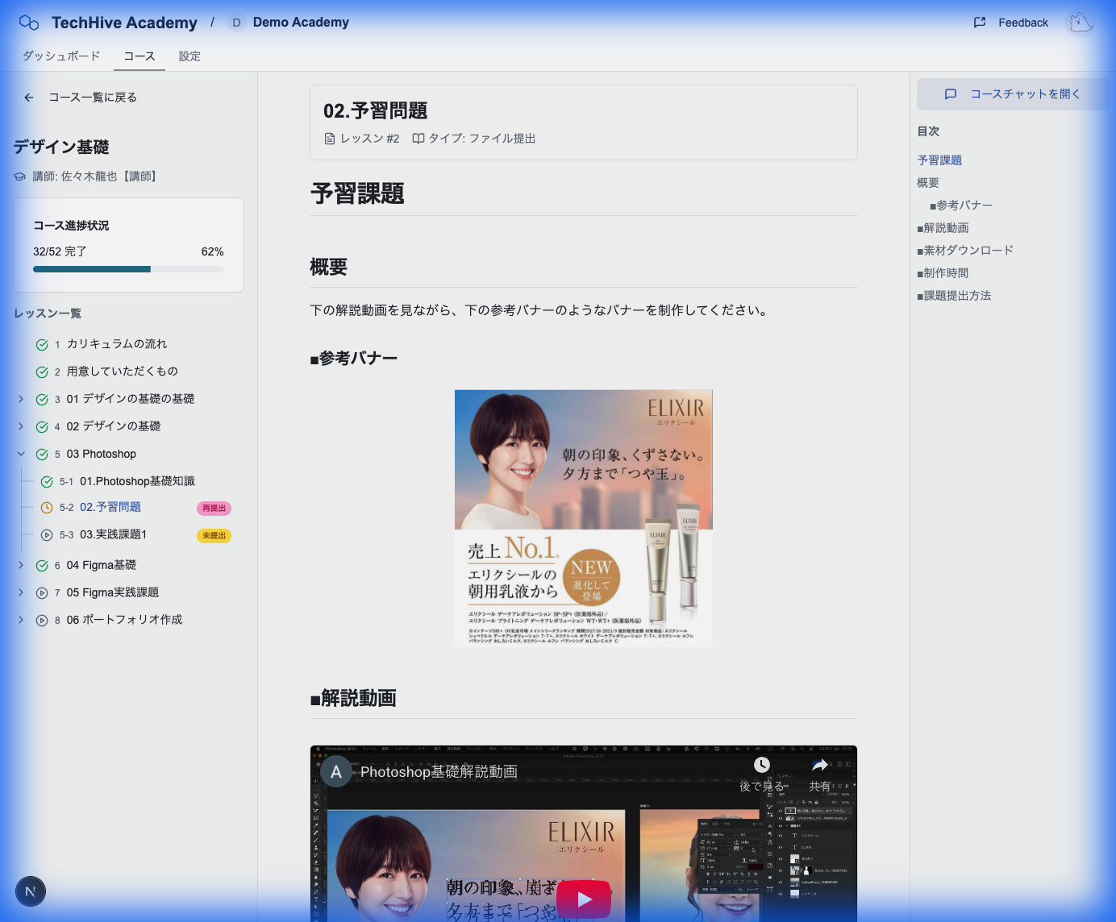This screenshot has height=922, width=1116.
Task: Expand the 05 Figma実践課題 section
Action: 21,592
